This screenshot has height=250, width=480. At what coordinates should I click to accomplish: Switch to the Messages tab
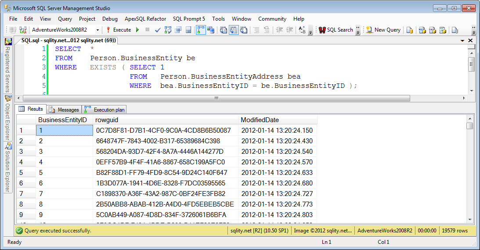pyautogui.click(x=64, y=109)
